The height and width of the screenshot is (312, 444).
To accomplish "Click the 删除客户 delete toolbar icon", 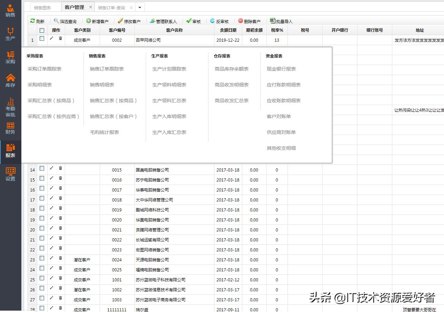I will click(250, 21).
